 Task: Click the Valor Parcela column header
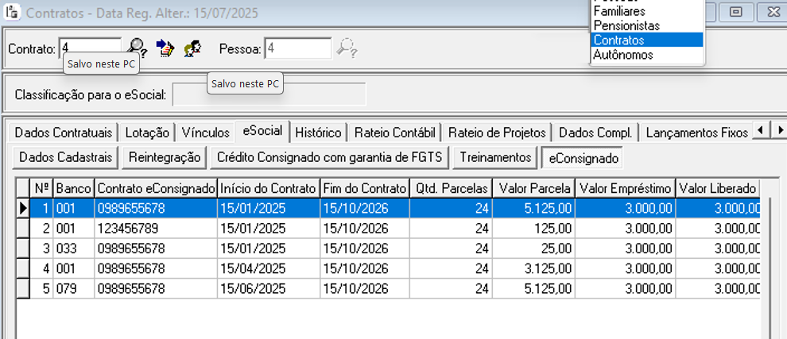[x=533, y=188]
